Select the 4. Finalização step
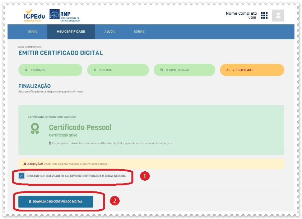 (252, 70)
